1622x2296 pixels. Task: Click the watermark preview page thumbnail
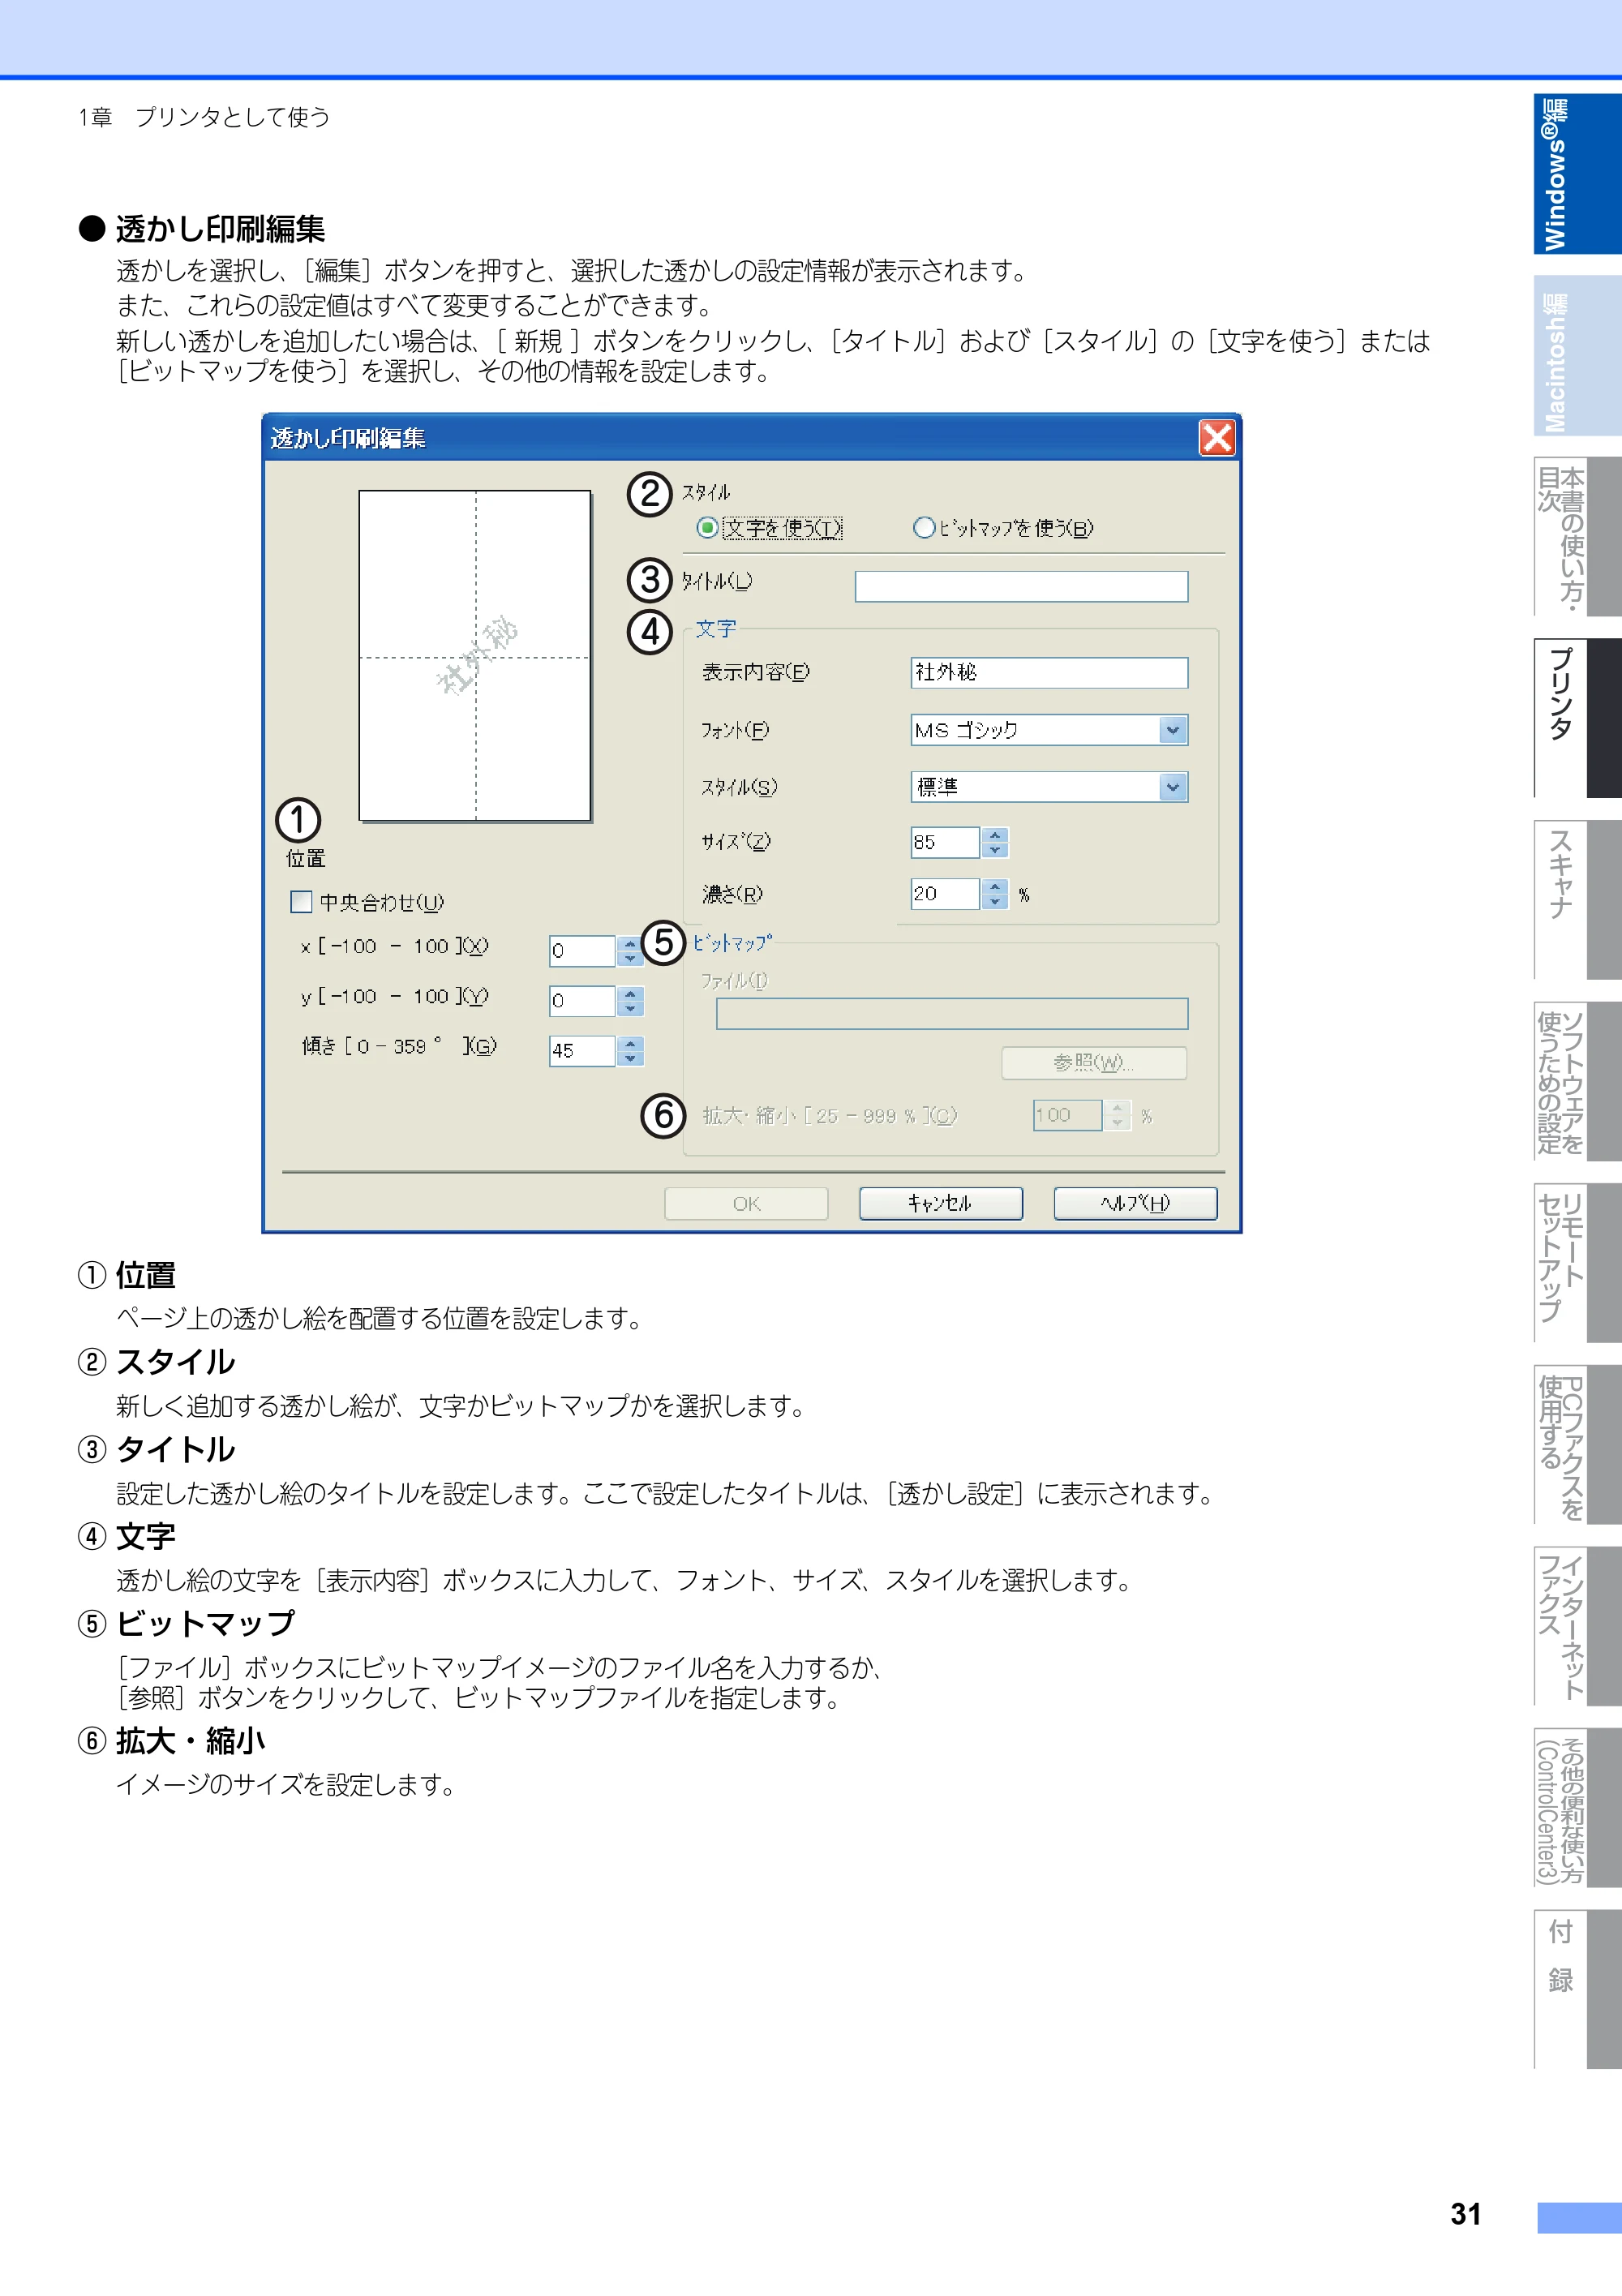pos(475,656)
